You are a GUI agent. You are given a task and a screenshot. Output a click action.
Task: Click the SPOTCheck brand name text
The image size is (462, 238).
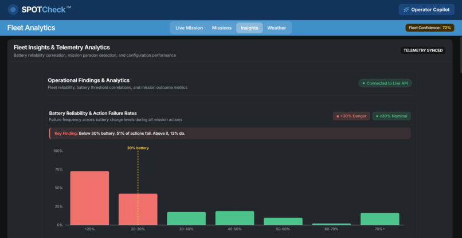click(x=44, y=10)
